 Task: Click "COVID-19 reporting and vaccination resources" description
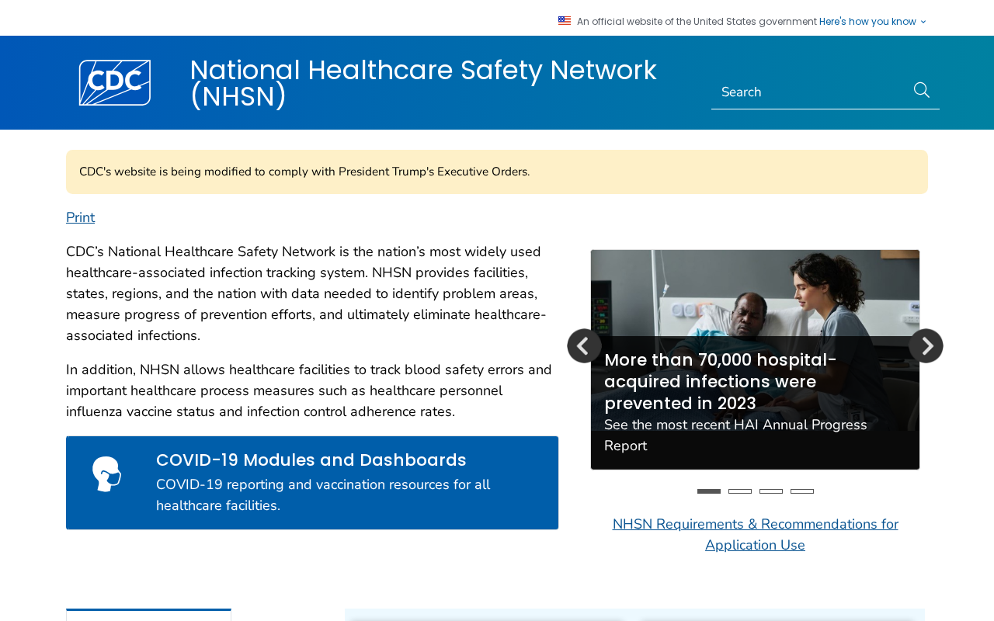pyautogui.click(x=323, y=495)
